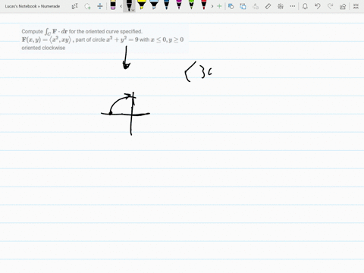The image size is (364, 273).
Task: Undo the last stroke
Action: pos(318,6)
